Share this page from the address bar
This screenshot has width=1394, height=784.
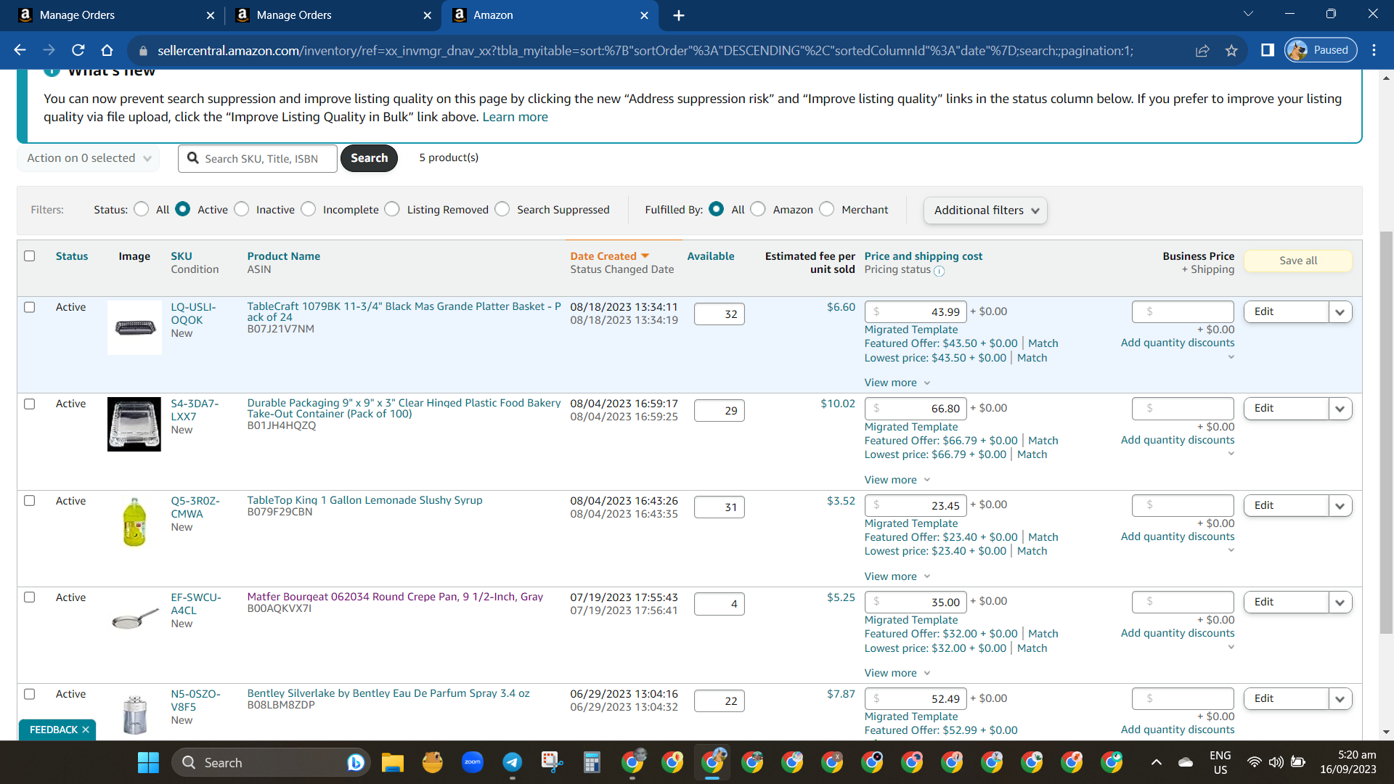click(x=1202, y=50)
